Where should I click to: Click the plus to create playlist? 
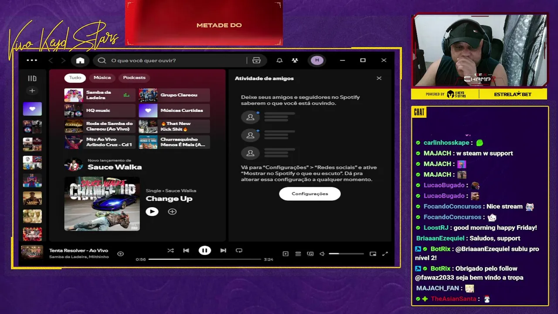click(x=32, y=91)
